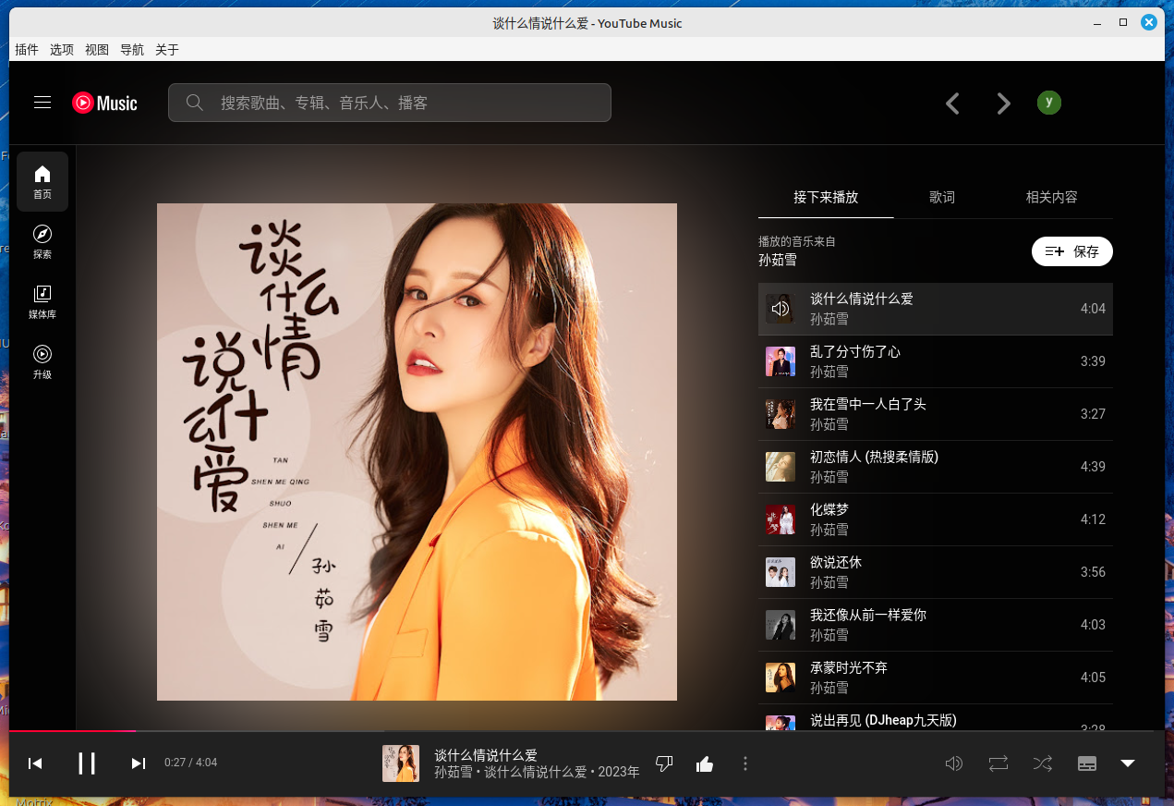Go back with the left arrow
1174x806 pixels.
(953, 104)
